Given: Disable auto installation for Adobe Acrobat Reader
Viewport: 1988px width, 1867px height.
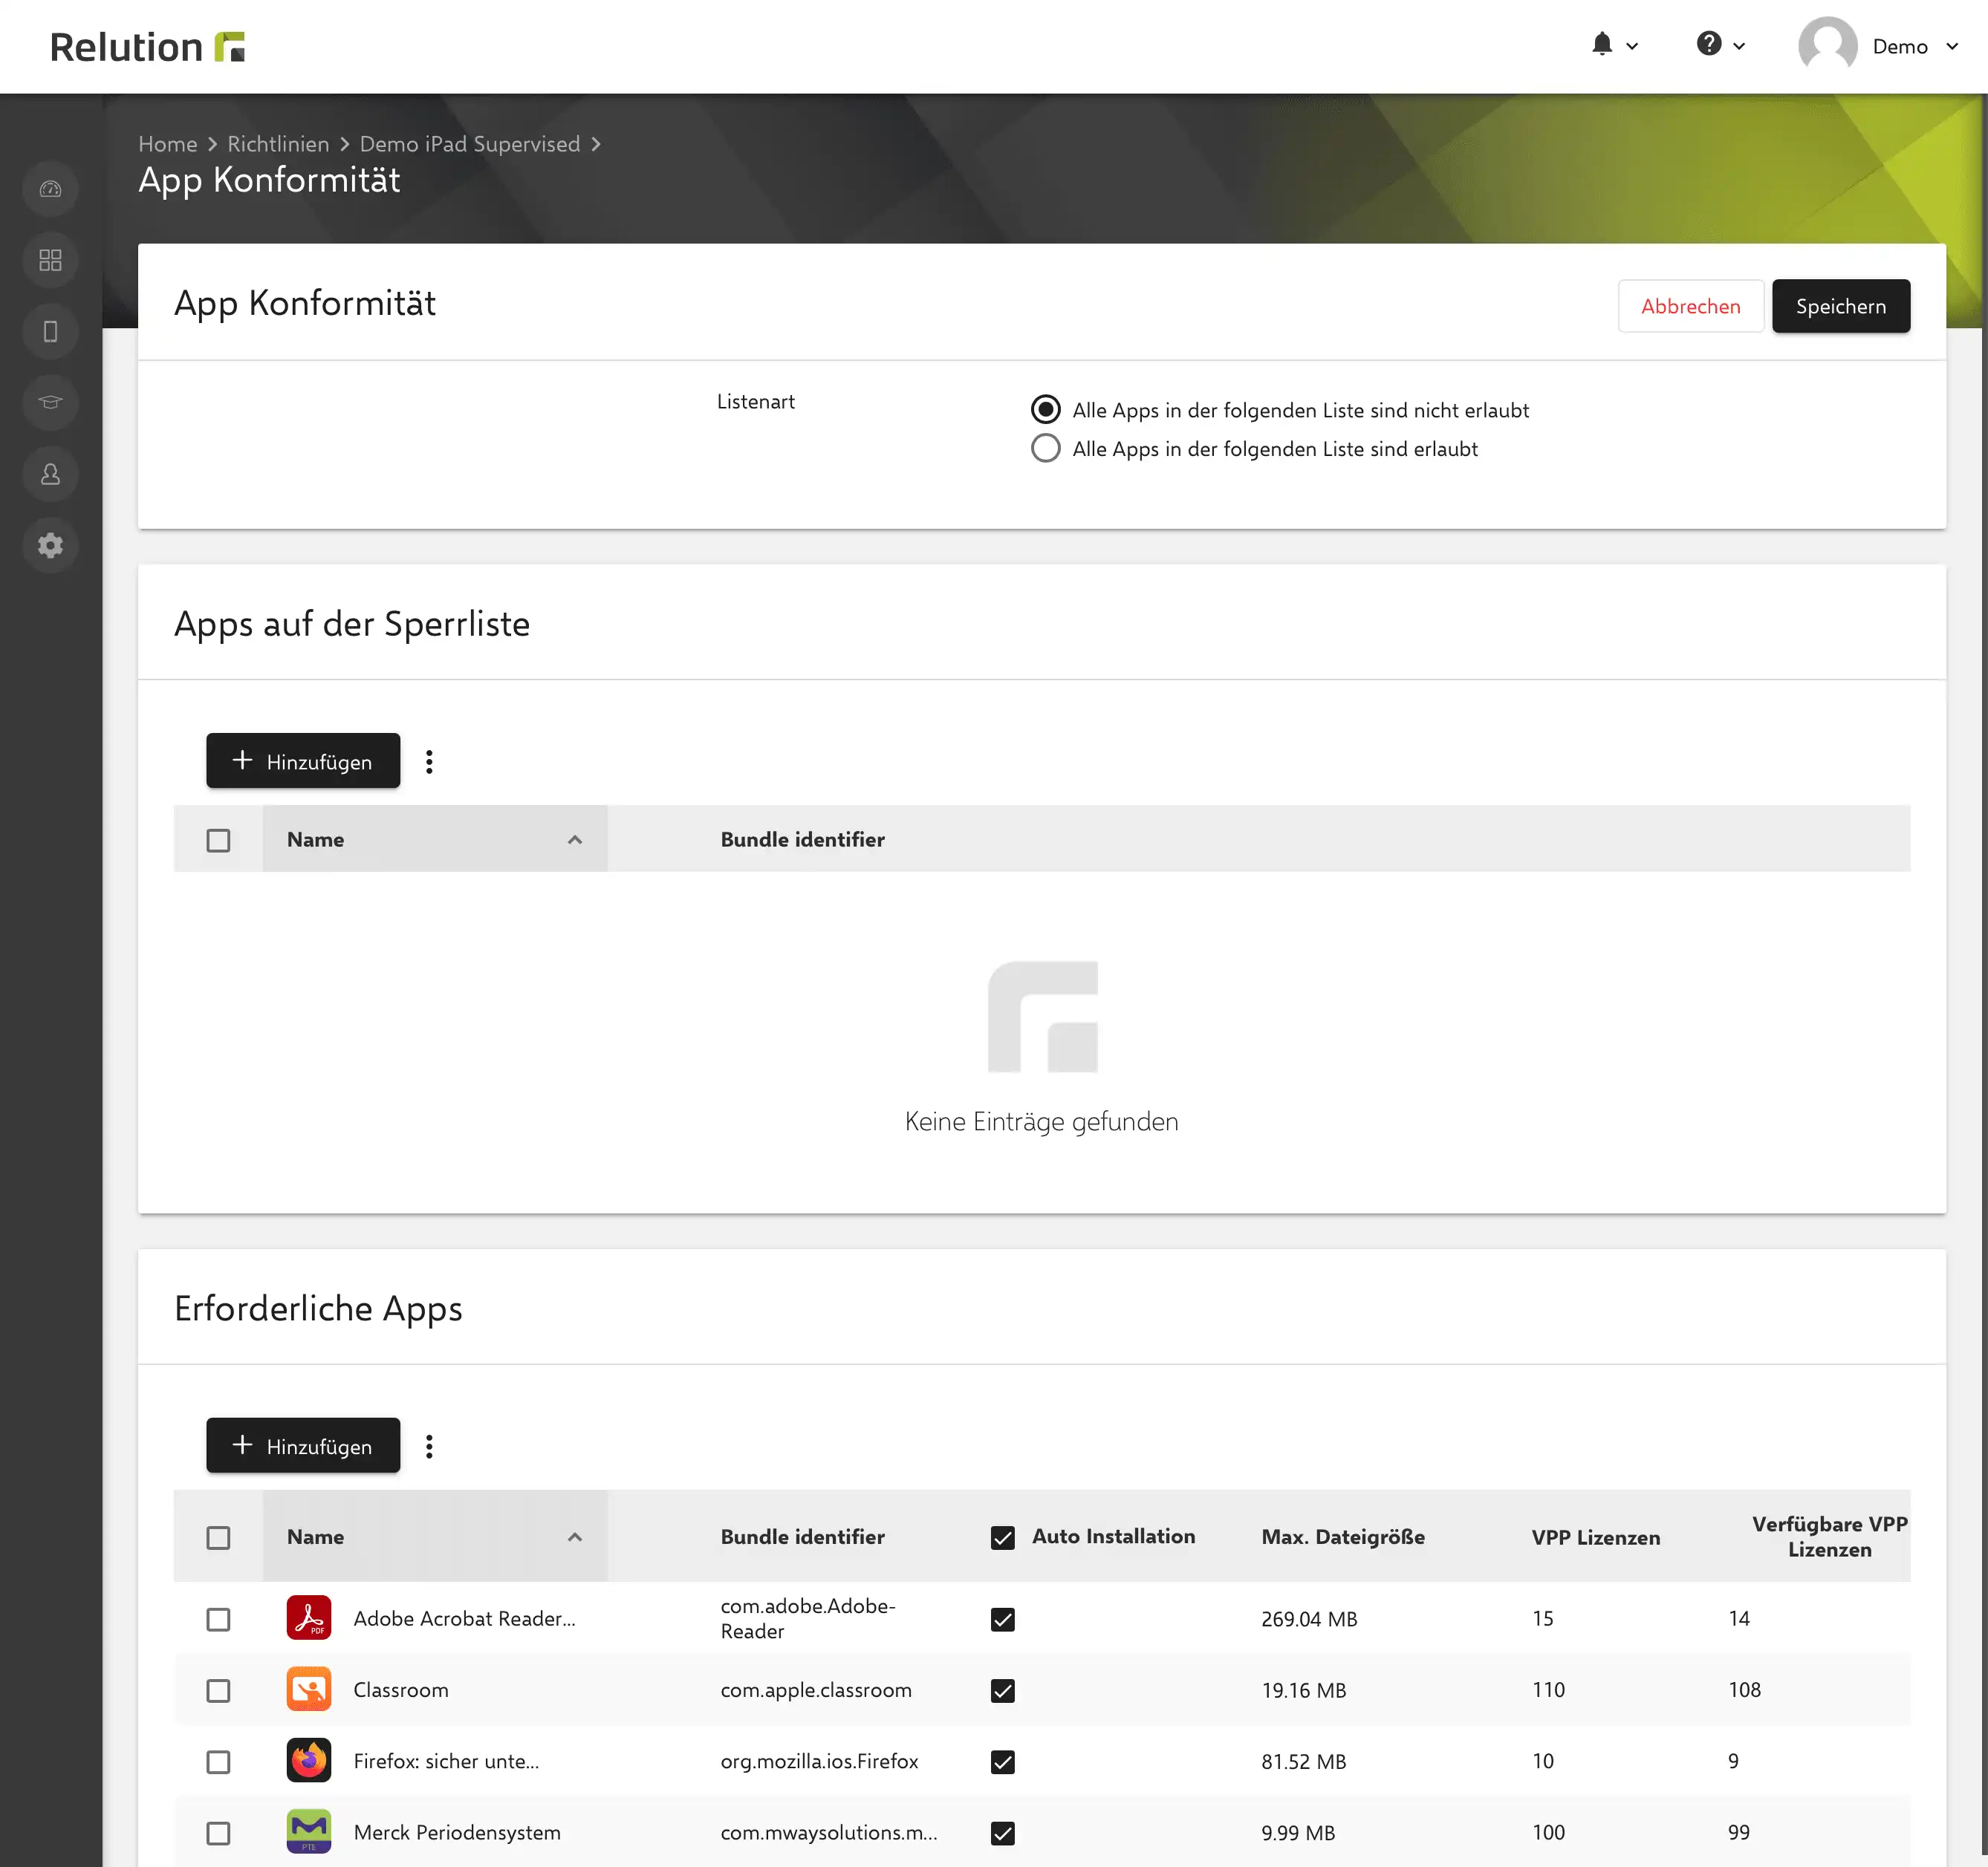Looking at the screenshot, I should pyautogui.click(x=1003, y=1619).
